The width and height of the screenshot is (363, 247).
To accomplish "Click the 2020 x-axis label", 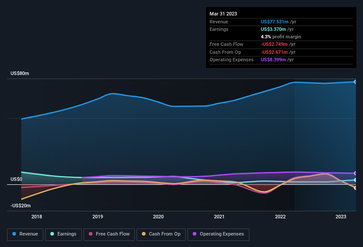I will pos(158,217).
